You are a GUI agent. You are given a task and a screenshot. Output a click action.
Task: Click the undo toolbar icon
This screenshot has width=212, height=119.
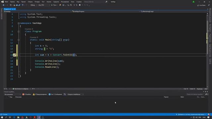click(23, 5)
